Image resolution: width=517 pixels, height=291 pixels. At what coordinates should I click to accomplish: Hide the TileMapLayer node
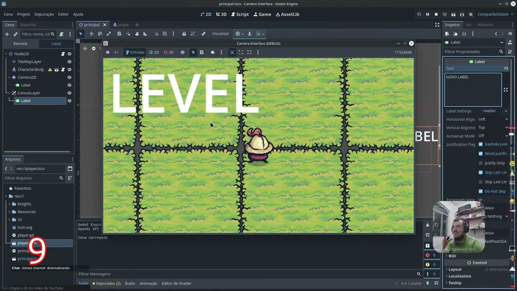point(69,62)
